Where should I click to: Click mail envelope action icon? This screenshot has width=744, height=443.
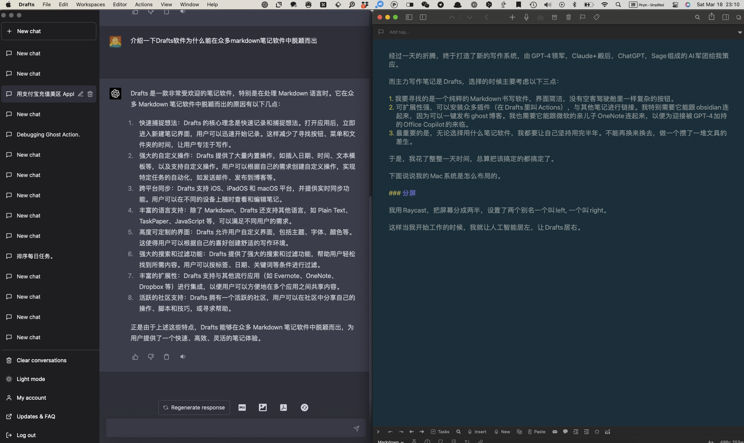[x=555, y=432]
